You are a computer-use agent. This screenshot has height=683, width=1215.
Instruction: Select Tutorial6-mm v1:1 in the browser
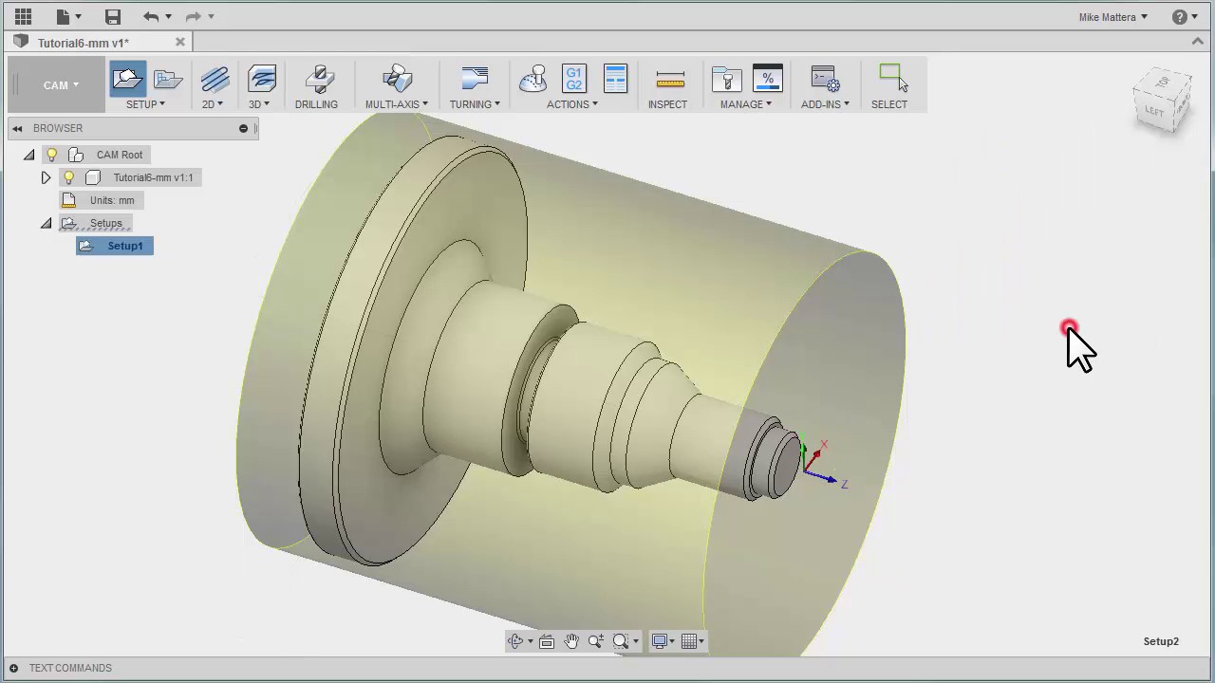(x=153, y=177)
